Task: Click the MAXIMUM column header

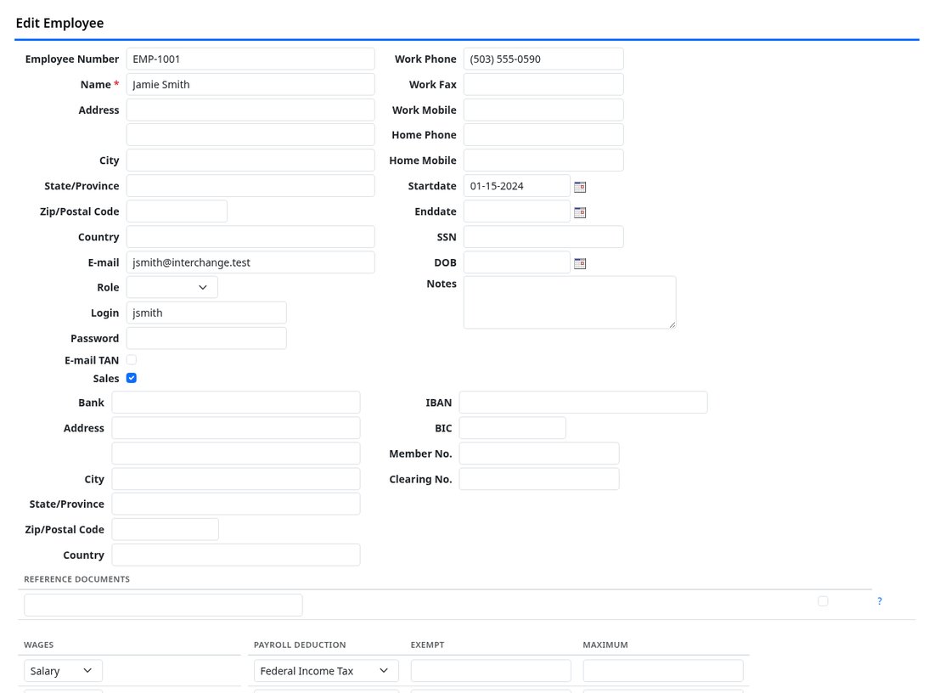Action: [605, 645]
